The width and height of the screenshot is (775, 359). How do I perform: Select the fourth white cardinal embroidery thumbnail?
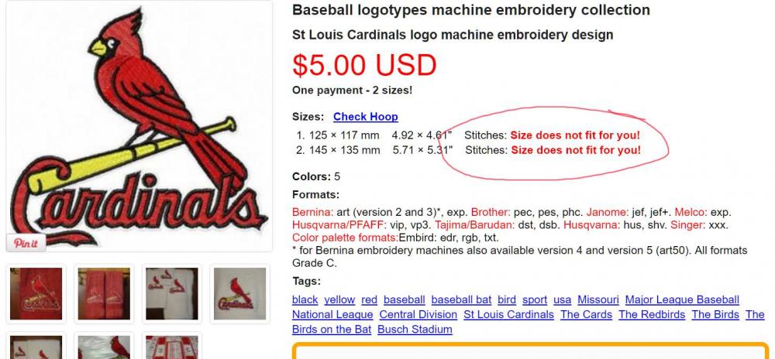[239, 294]
